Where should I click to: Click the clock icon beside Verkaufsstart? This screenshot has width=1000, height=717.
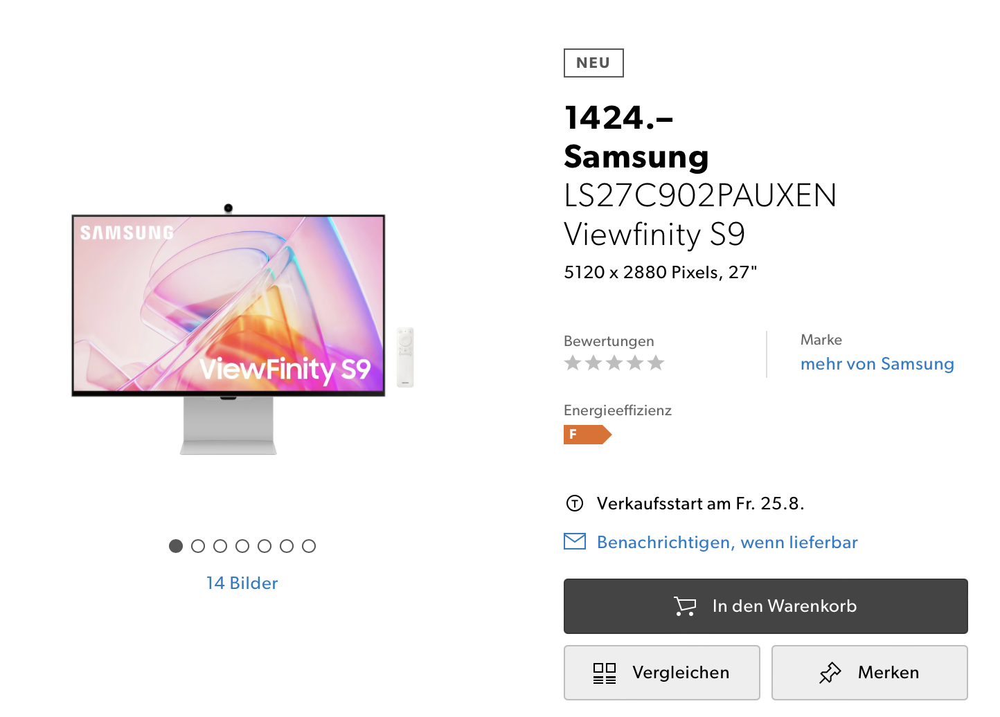point(575,503)
